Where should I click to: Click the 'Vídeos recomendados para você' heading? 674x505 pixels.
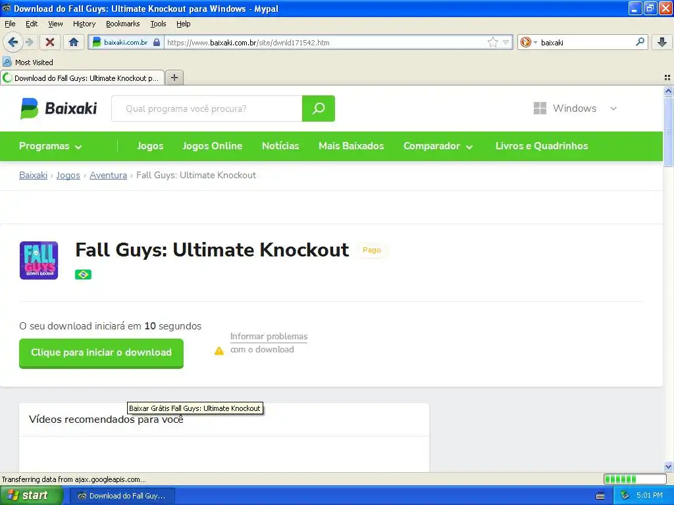pyautogui.click(x=106, y=420)
